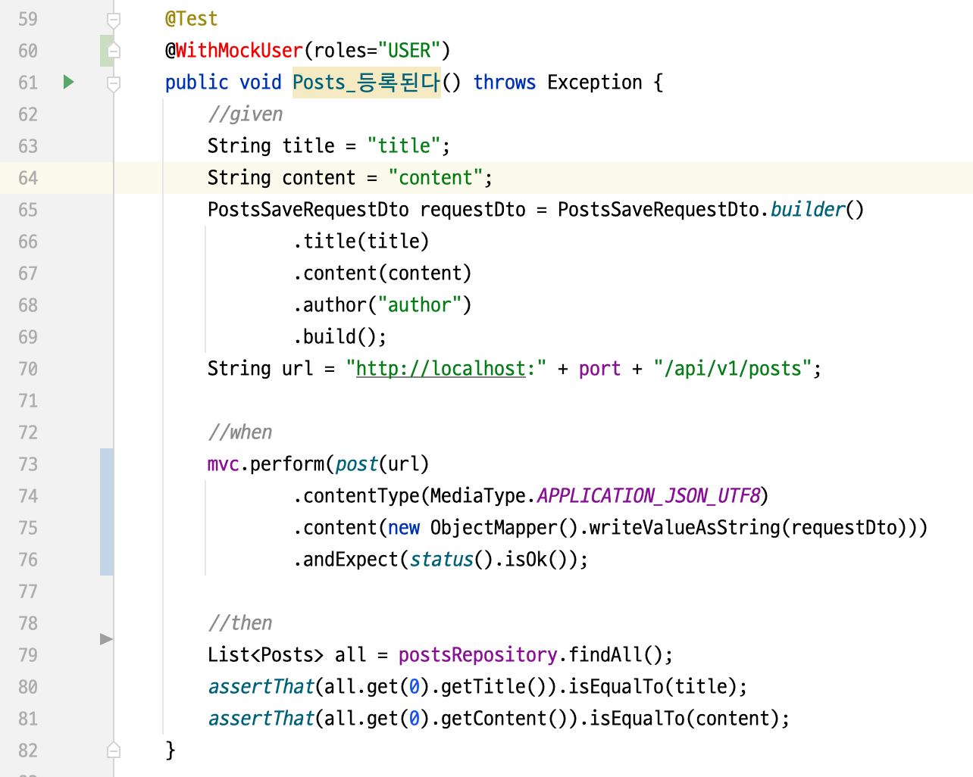Click the ObjectMapper constructor call
This screenshot has width=973, height=777.
tap(504, 528)
